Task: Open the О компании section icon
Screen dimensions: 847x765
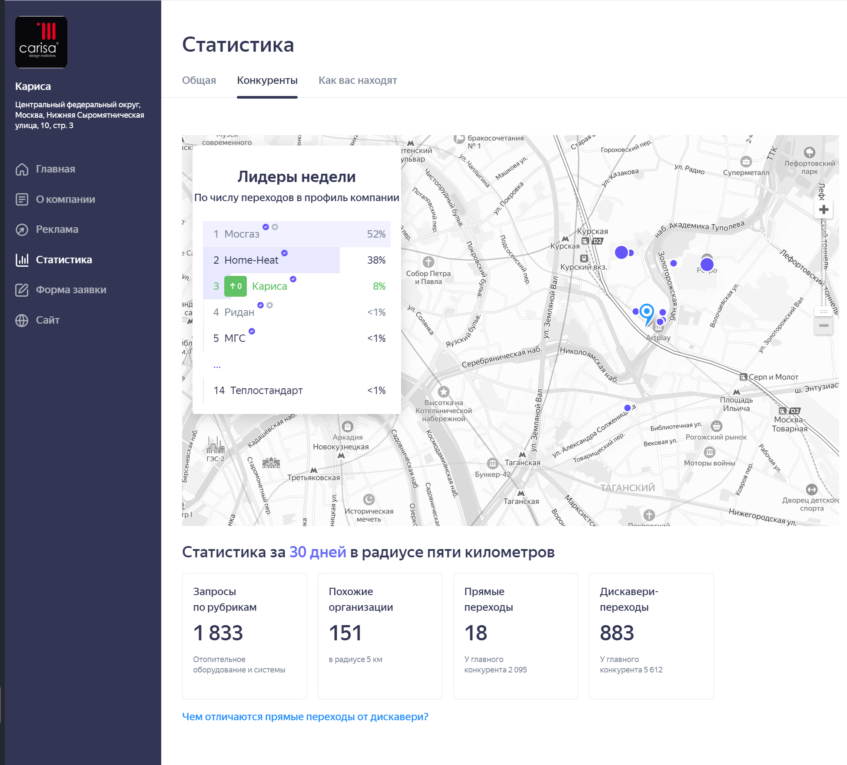Action: 22,199
